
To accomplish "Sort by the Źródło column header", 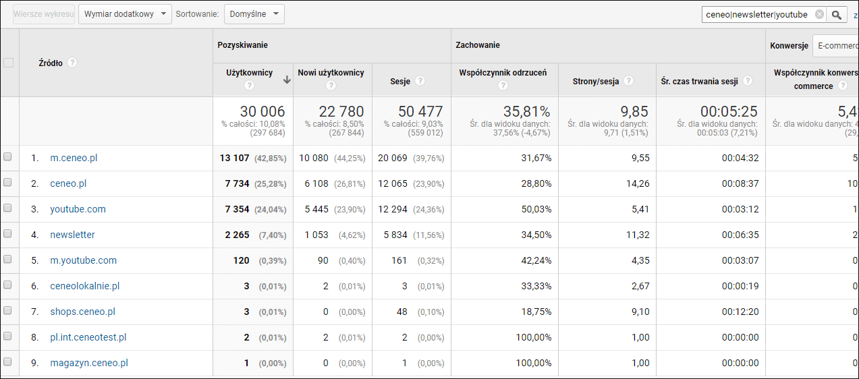I will coord(51,63).
